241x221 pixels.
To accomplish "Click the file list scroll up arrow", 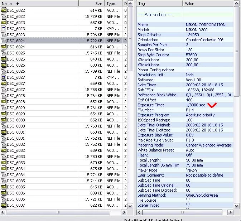I will point(130,3).
